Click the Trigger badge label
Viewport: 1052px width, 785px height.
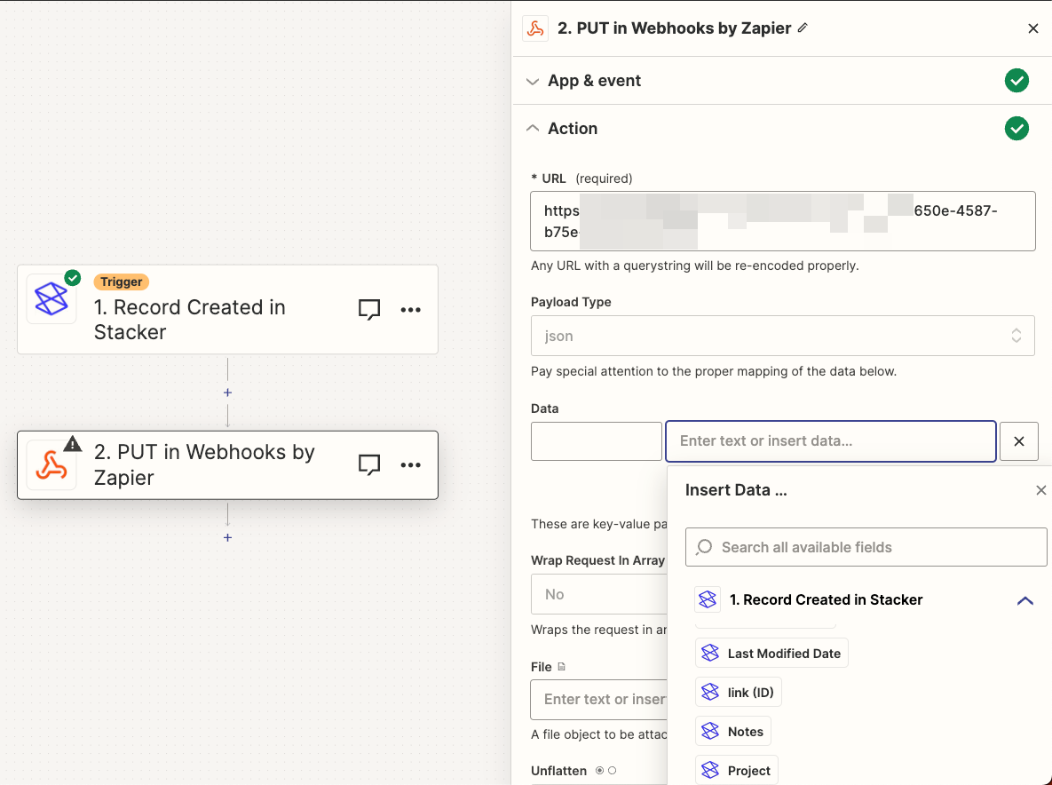[x=122, y=281]
